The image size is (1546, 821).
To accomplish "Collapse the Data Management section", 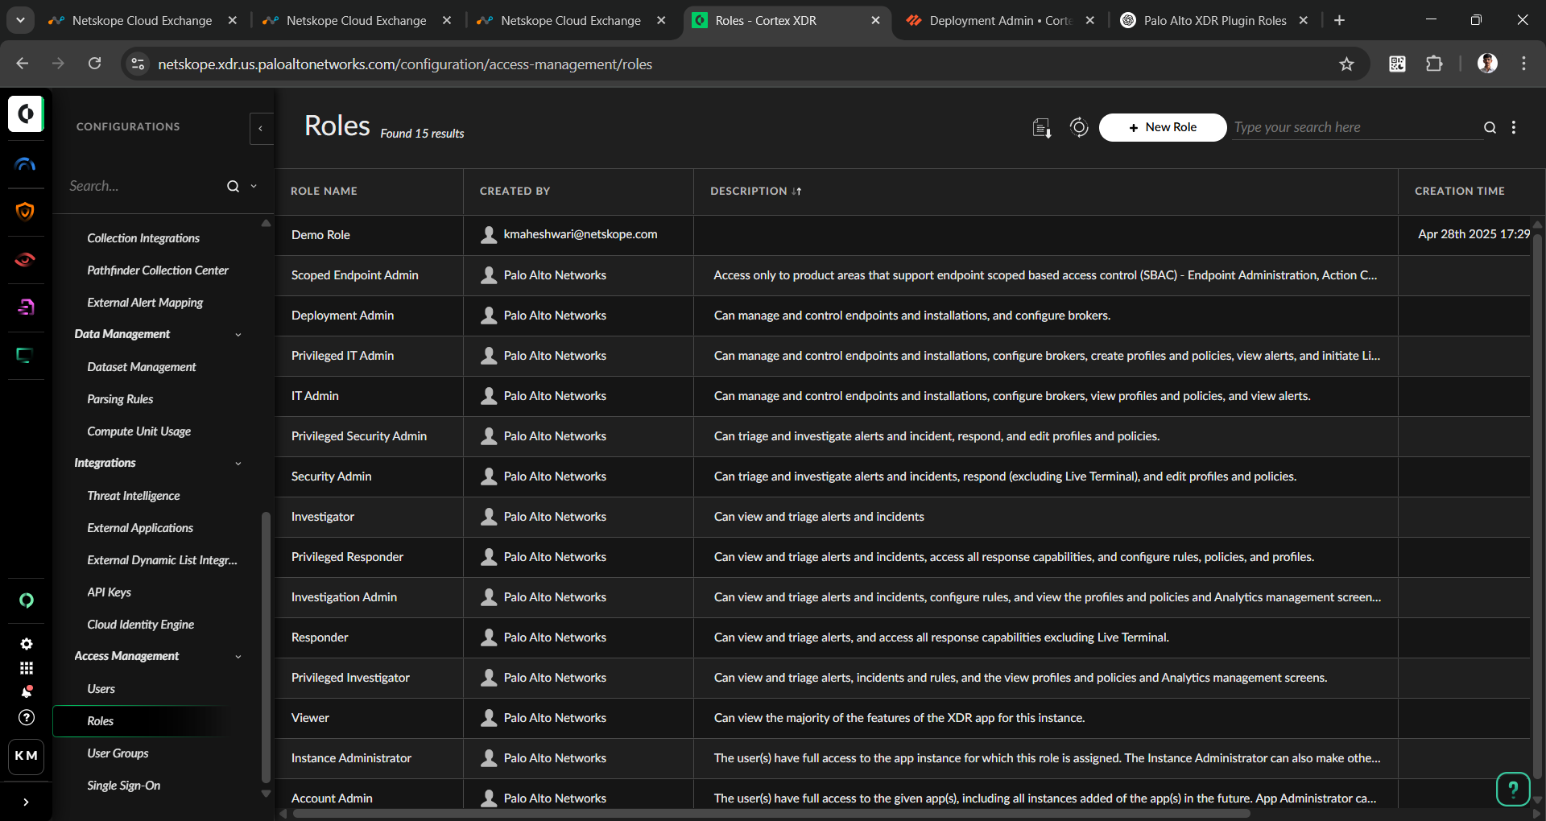I will [238, 335].
